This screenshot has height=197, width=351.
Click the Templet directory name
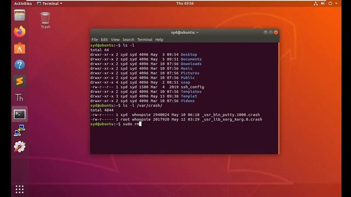[189, 96]
